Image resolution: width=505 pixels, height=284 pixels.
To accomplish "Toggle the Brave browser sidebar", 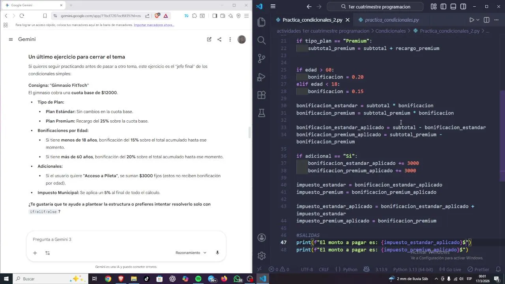I will pyautogui.click(x=215, y=16).
